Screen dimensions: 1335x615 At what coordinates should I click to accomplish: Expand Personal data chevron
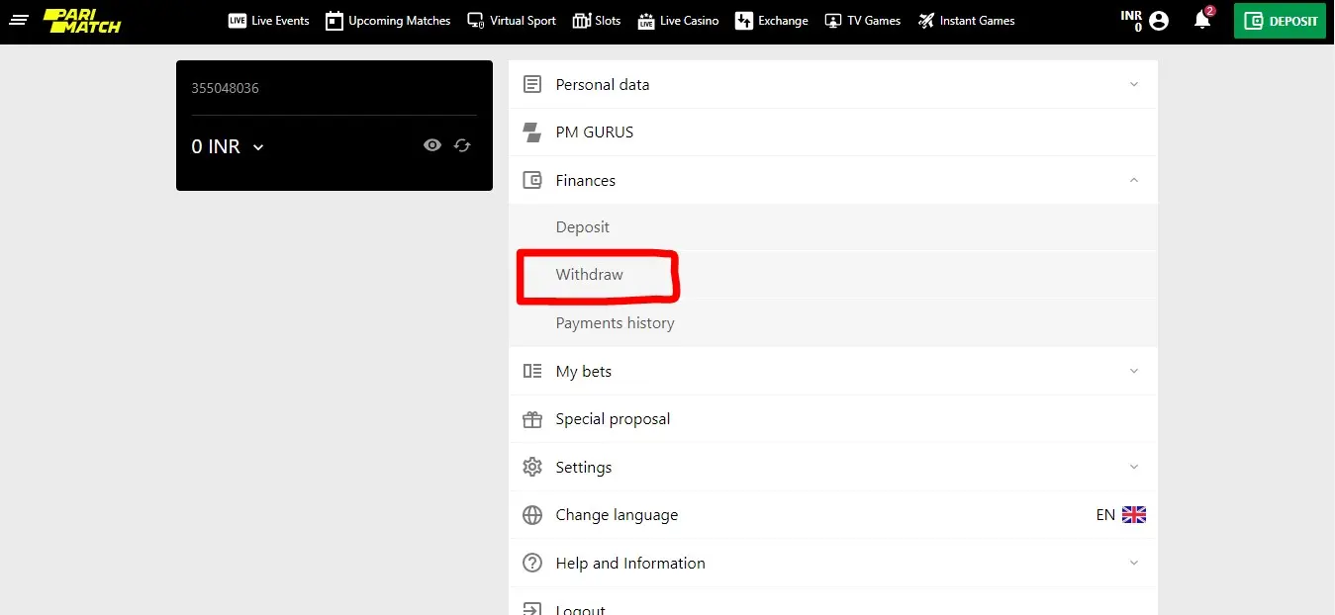point(1134,84)
